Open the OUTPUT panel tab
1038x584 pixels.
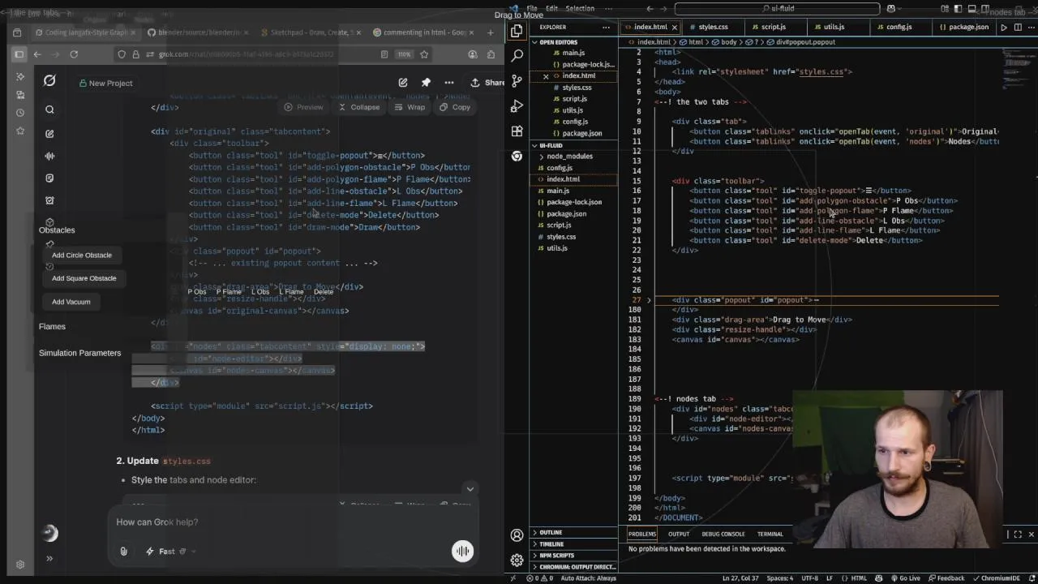[678, 534]
